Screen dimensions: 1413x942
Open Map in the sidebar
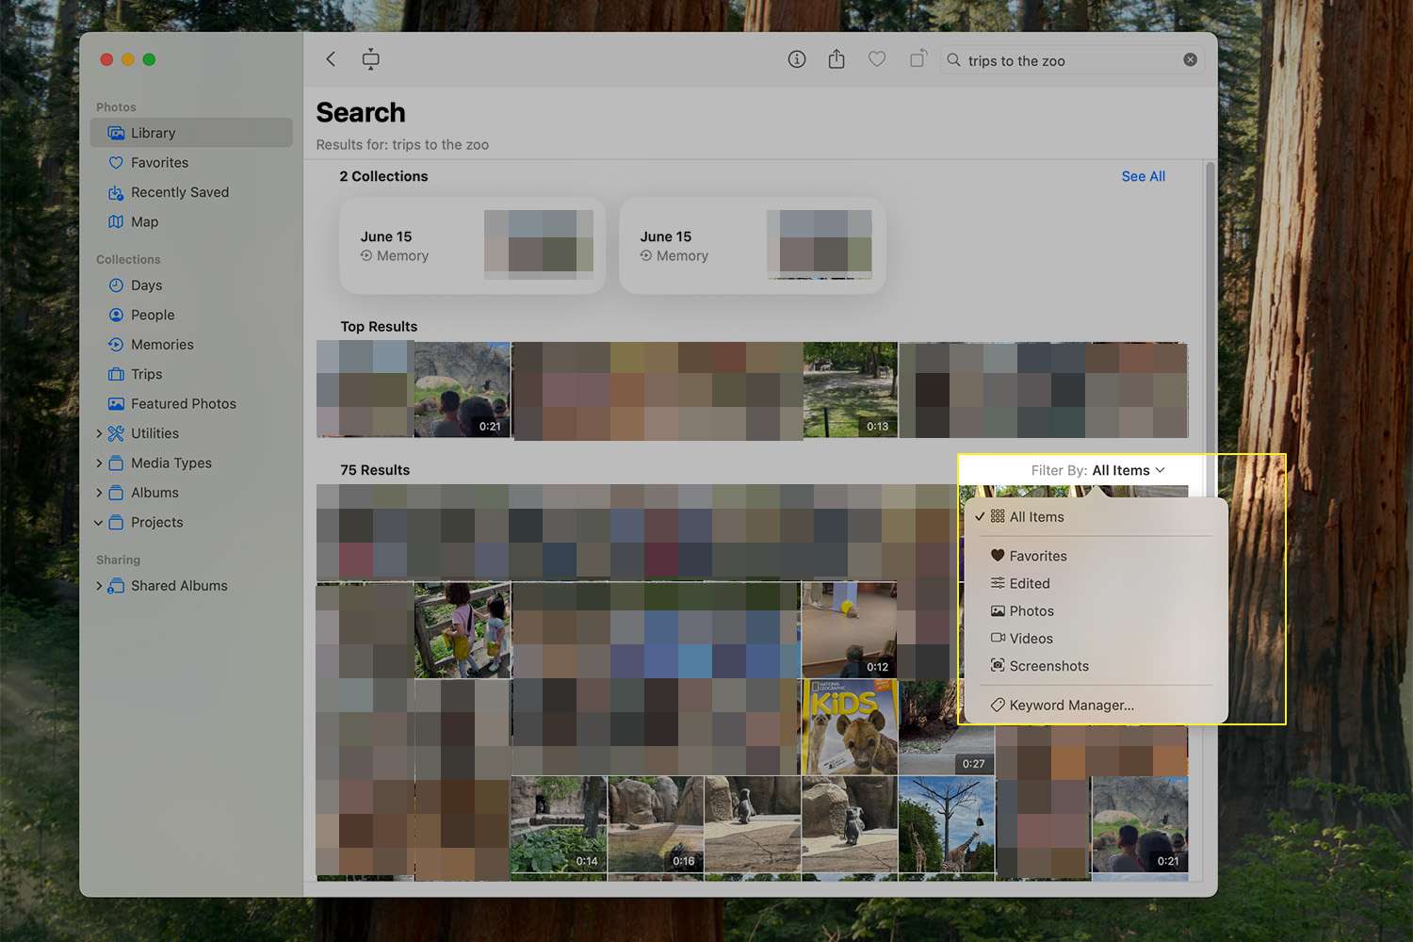(x=144, y=222)
